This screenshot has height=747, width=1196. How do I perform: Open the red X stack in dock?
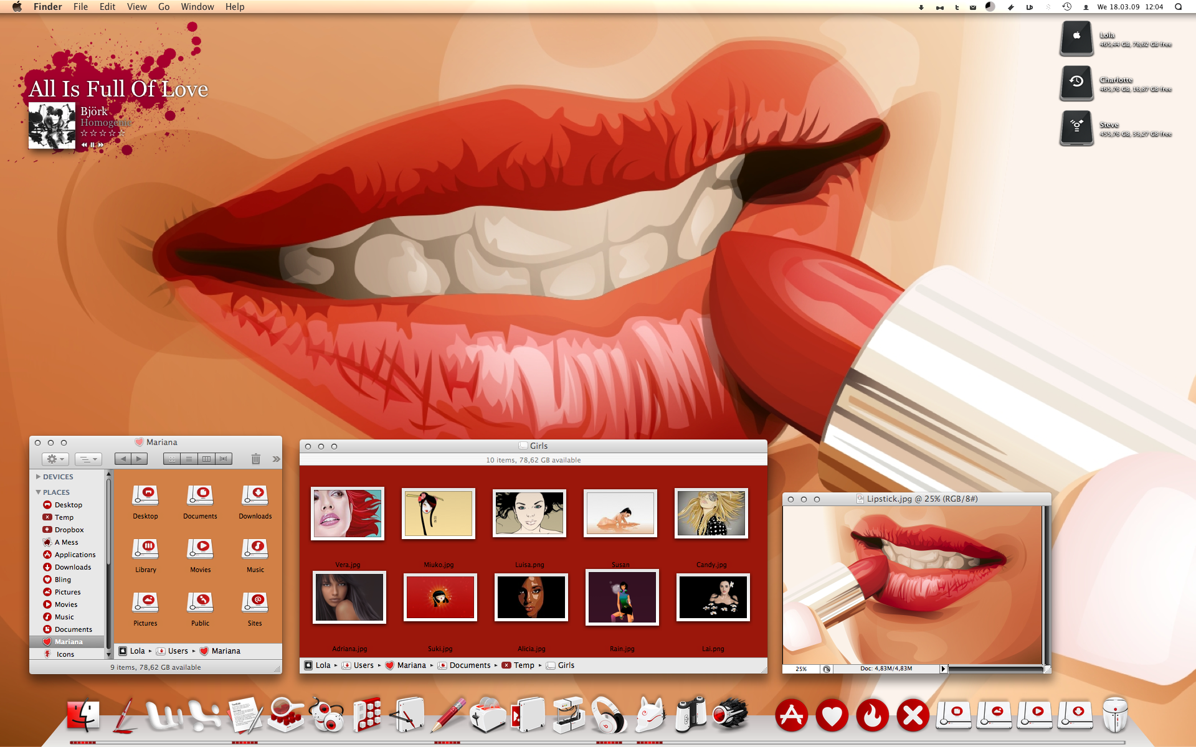point(913,716)
